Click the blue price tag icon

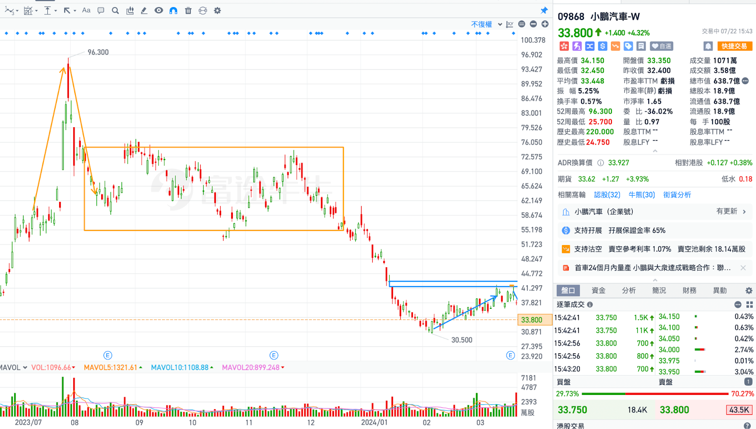(x=628, y=46)
